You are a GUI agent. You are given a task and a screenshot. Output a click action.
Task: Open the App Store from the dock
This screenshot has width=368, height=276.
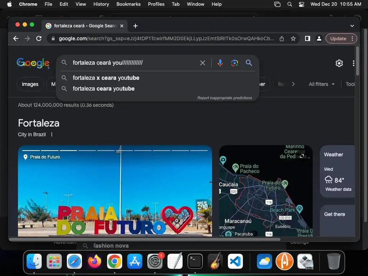point(135,261)
